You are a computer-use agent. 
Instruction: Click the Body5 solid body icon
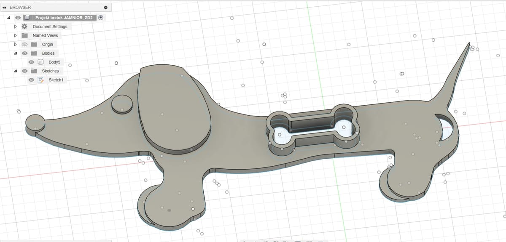pyautogui.click(x=41, y=62)
